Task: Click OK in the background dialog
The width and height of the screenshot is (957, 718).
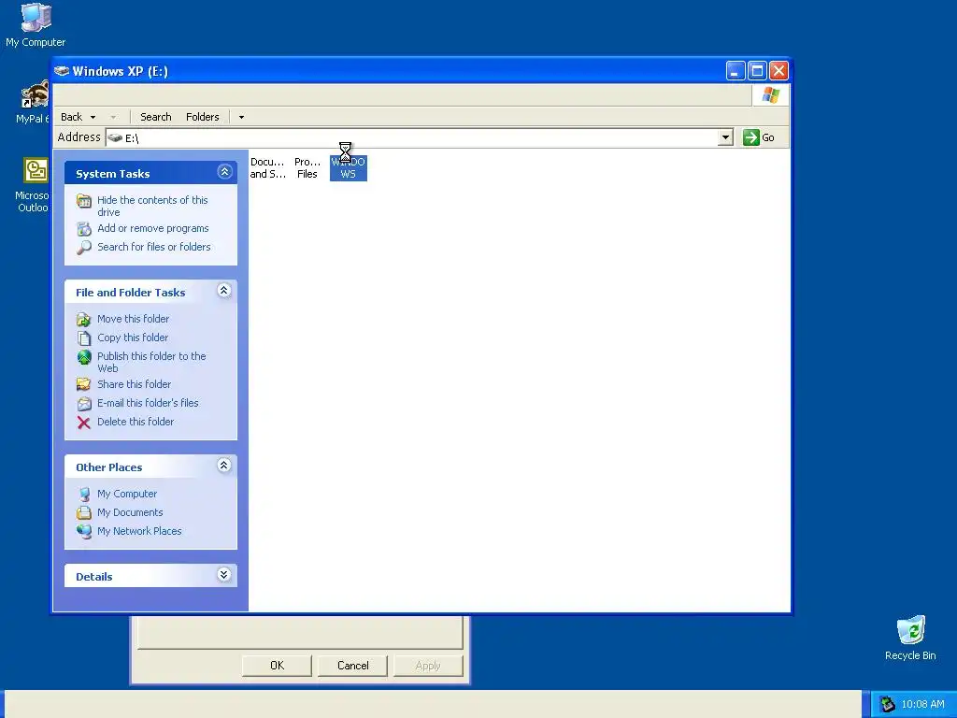Action: click(x=277, y=666)
